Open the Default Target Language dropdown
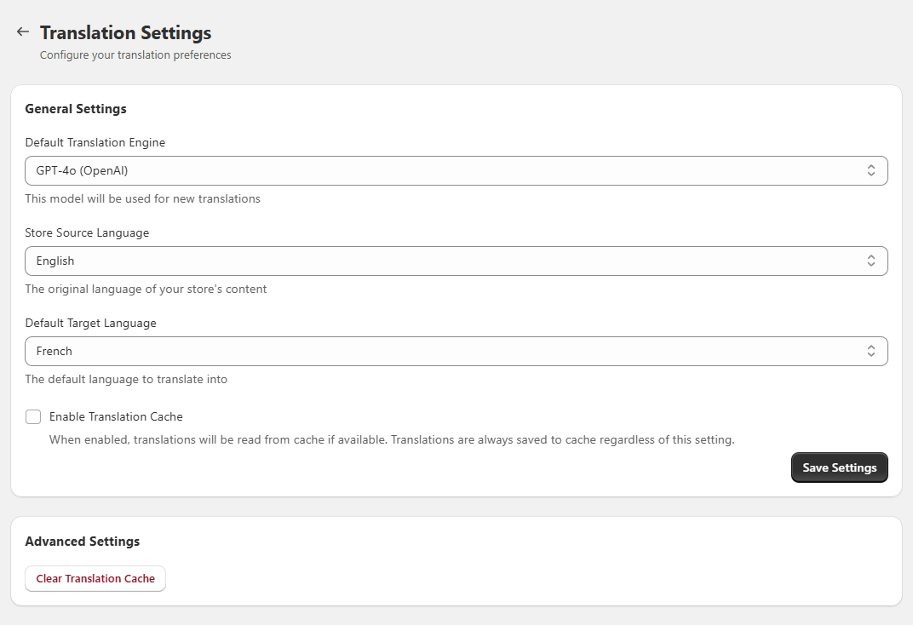Image resolution: width=913 pixels, height=625 pixels. point(456,351)
